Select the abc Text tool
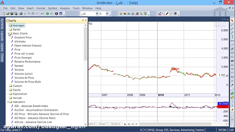This screenshot has width=235, height=132. (232, 61)
